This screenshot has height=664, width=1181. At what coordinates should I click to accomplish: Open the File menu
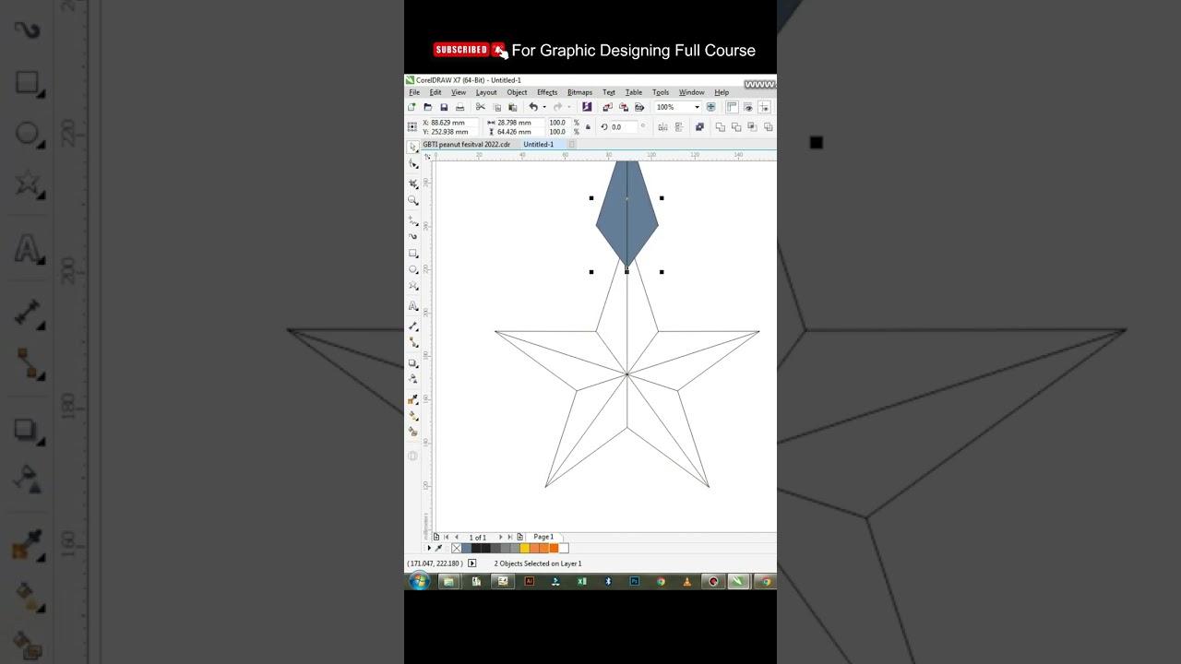tap(414, 92)
